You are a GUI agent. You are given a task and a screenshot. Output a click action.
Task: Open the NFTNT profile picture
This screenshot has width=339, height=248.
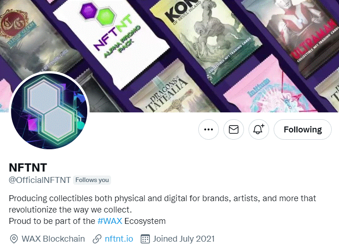pyautogui.click(x=49, y=111)
